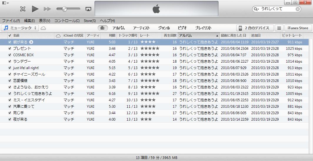Sort by the 名前 column header
This screenshot has height=161, width=313.
coord(33,35)
